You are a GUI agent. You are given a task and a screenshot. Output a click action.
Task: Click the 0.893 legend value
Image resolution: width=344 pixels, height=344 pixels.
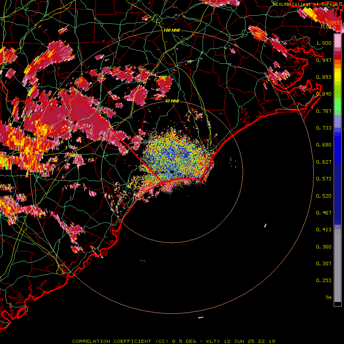(x=324, y=77)
